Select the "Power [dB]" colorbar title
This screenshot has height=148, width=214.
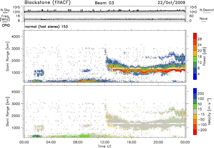pos(204,56)
